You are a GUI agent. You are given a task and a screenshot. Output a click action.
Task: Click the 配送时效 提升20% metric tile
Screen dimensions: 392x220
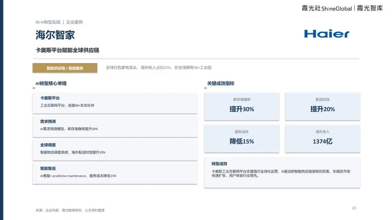[x=323, y=106]
